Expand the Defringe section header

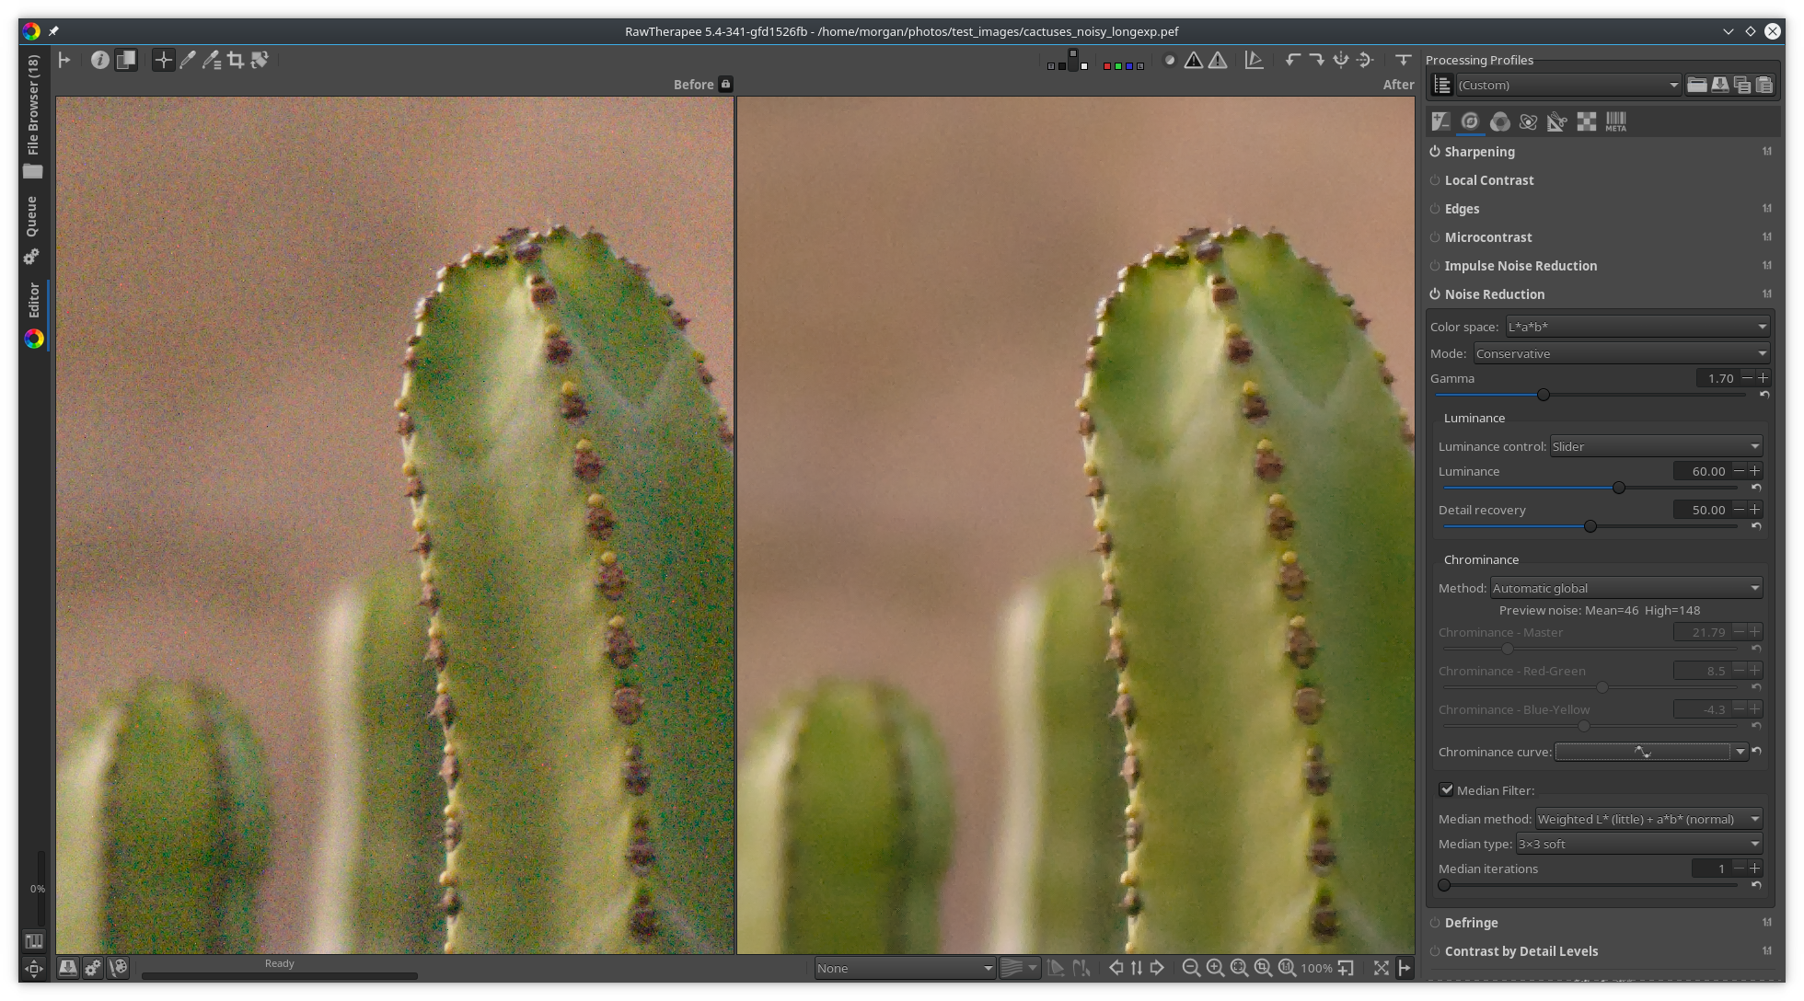1471,923
